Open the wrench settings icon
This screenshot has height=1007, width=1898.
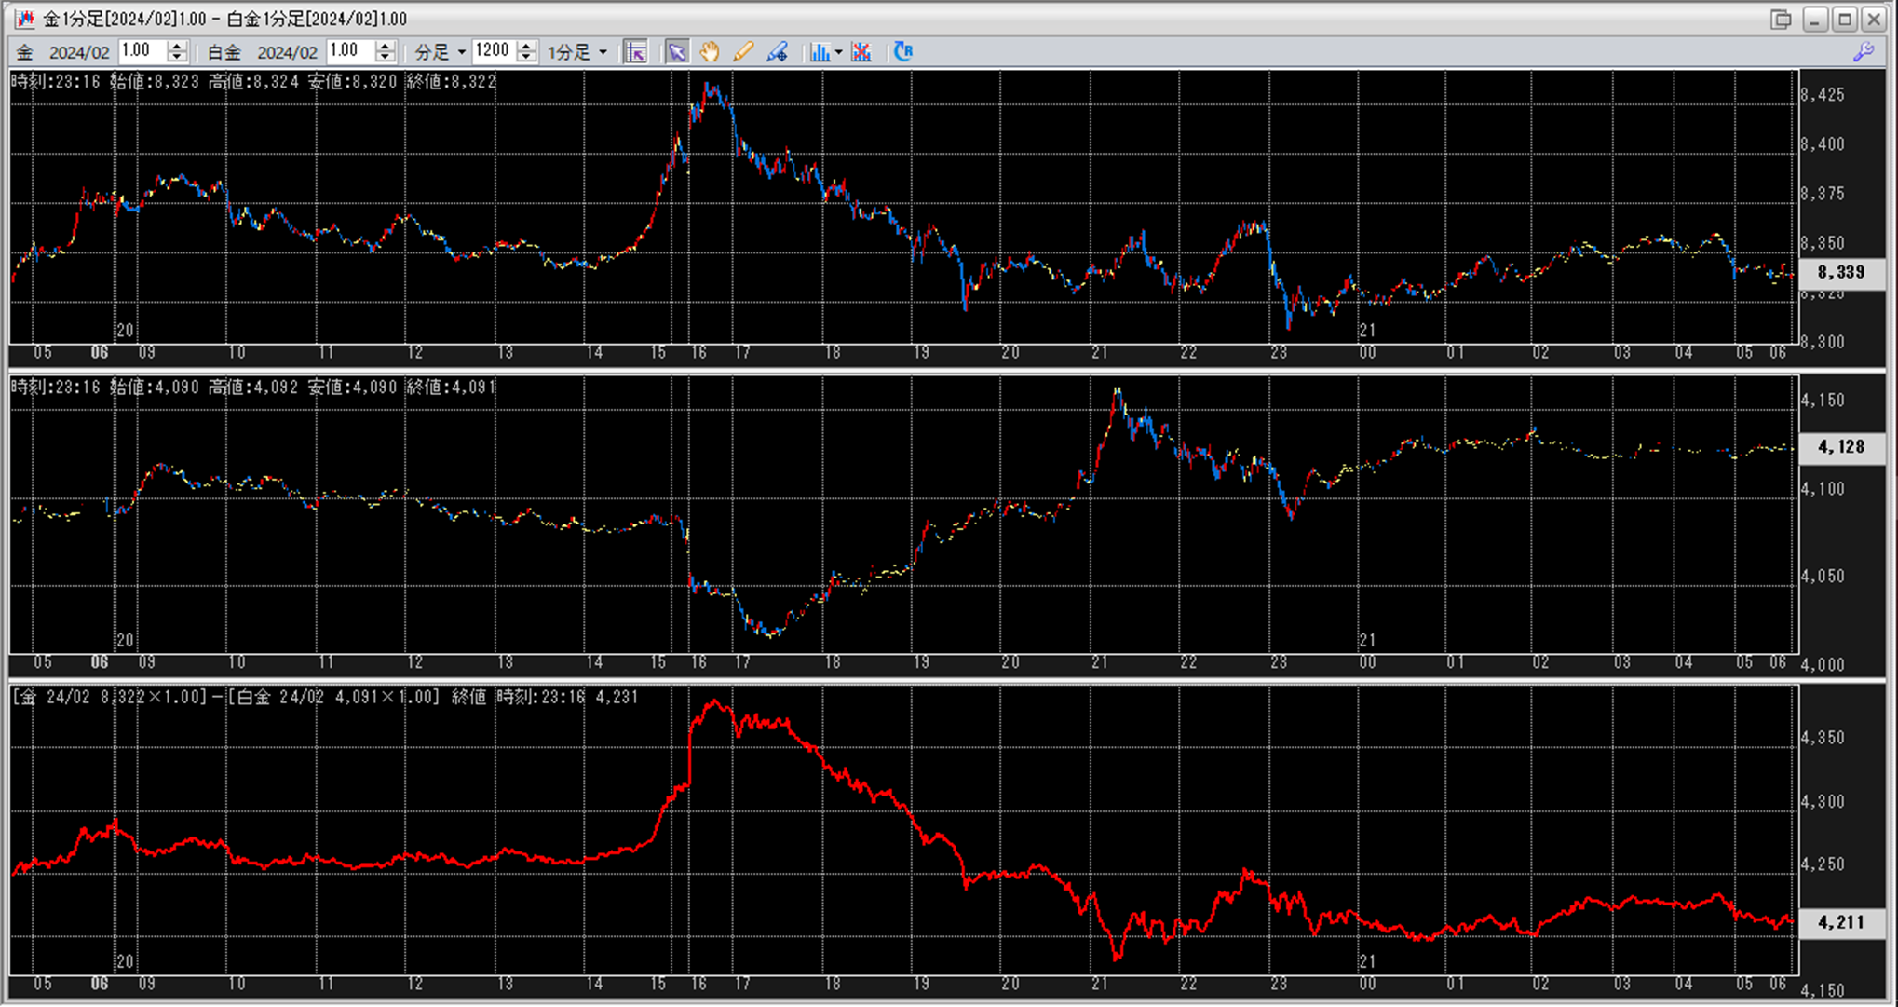(x=1864, y=52)
